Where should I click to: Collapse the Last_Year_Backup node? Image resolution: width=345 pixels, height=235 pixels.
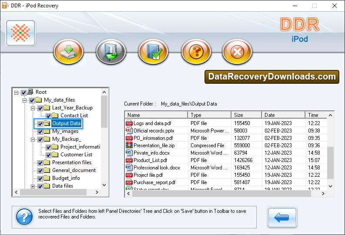tap(33, 108)
